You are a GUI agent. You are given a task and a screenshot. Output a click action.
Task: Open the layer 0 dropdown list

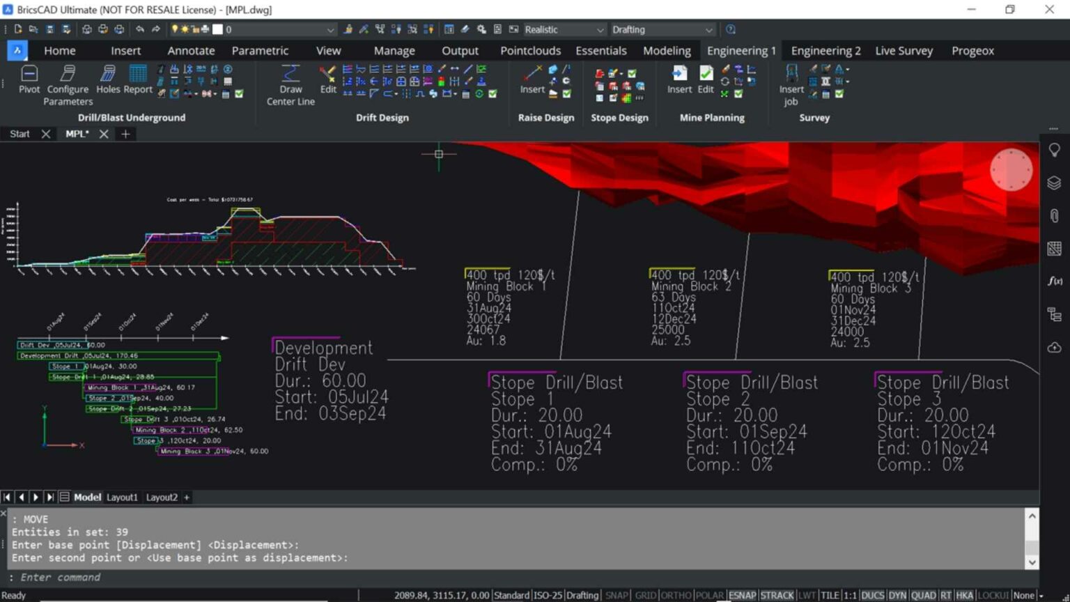click(330, 29)
